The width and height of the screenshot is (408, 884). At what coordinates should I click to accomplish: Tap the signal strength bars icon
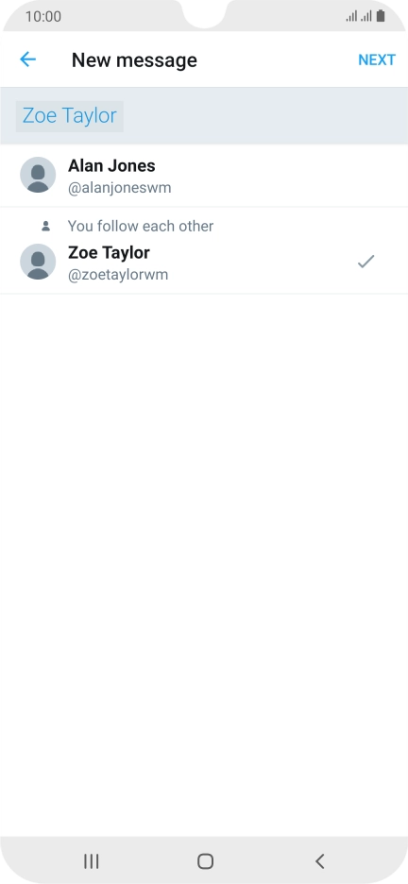click(359, 16)
